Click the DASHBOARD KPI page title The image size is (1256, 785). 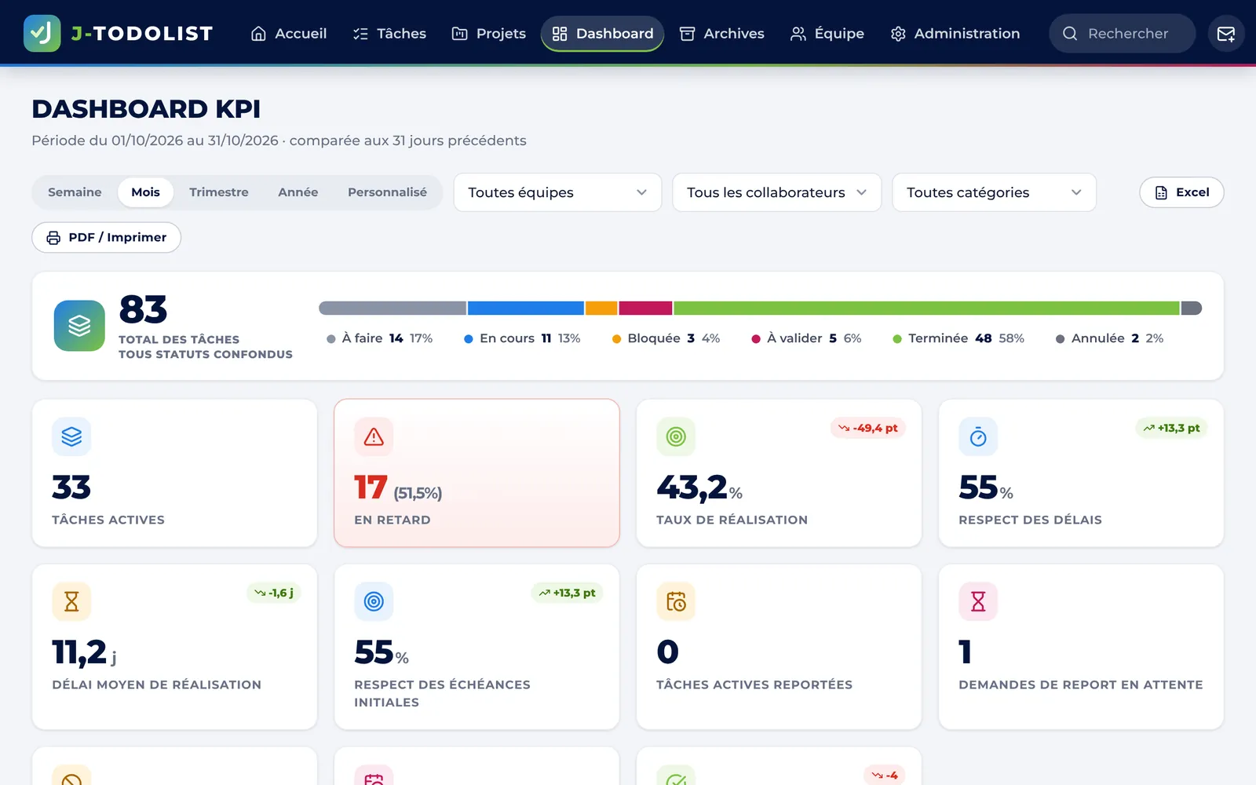coord(146,109)
